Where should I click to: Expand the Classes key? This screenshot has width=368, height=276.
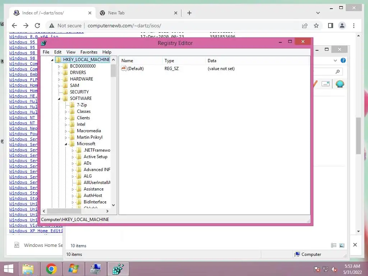[66, 112]
